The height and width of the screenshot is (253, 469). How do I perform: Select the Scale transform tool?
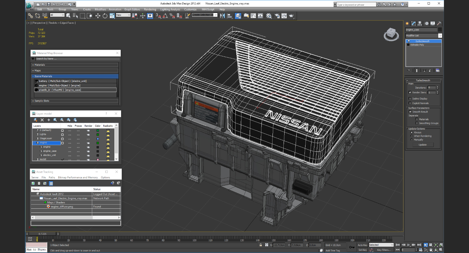112,16
